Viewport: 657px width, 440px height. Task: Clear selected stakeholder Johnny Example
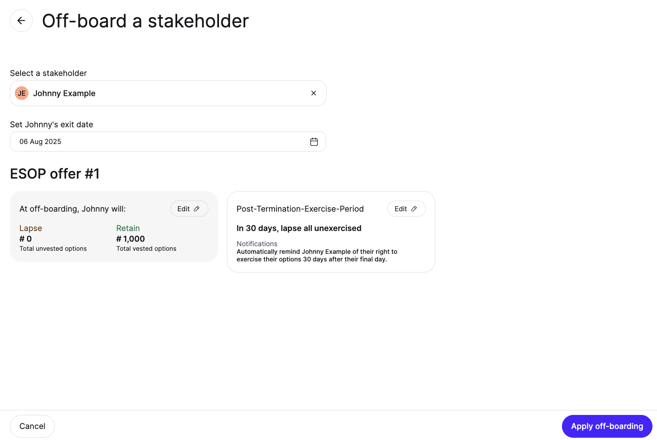tap(314, 93)
